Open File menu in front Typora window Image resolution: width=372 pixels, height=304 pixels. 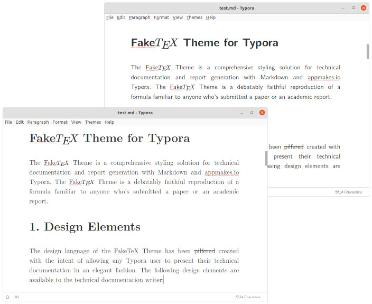click(8, 122)
